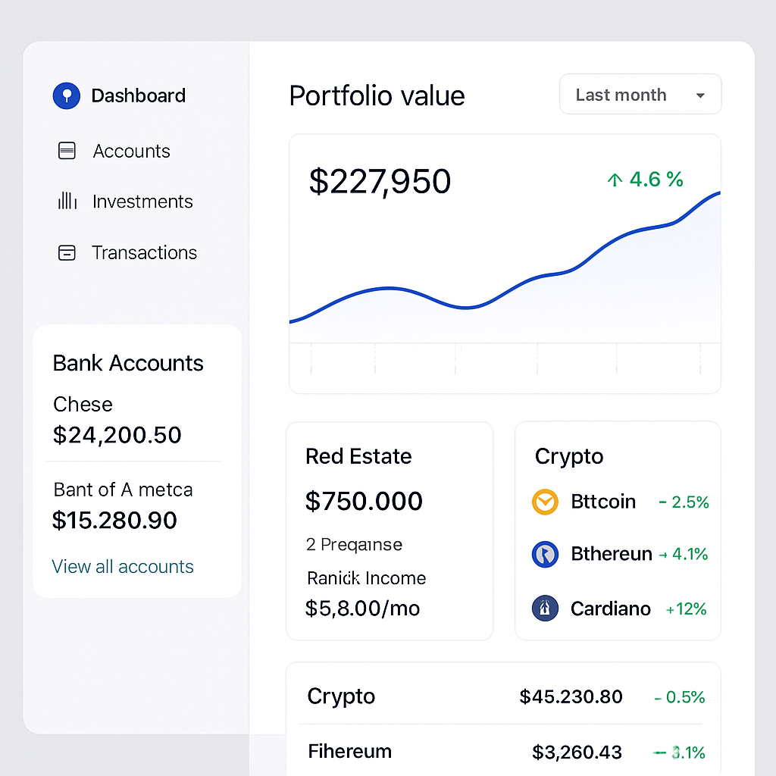The image size is (776, 776).
Task: Collapse the Bank Accounts panel
Action: tap(128, 364)
